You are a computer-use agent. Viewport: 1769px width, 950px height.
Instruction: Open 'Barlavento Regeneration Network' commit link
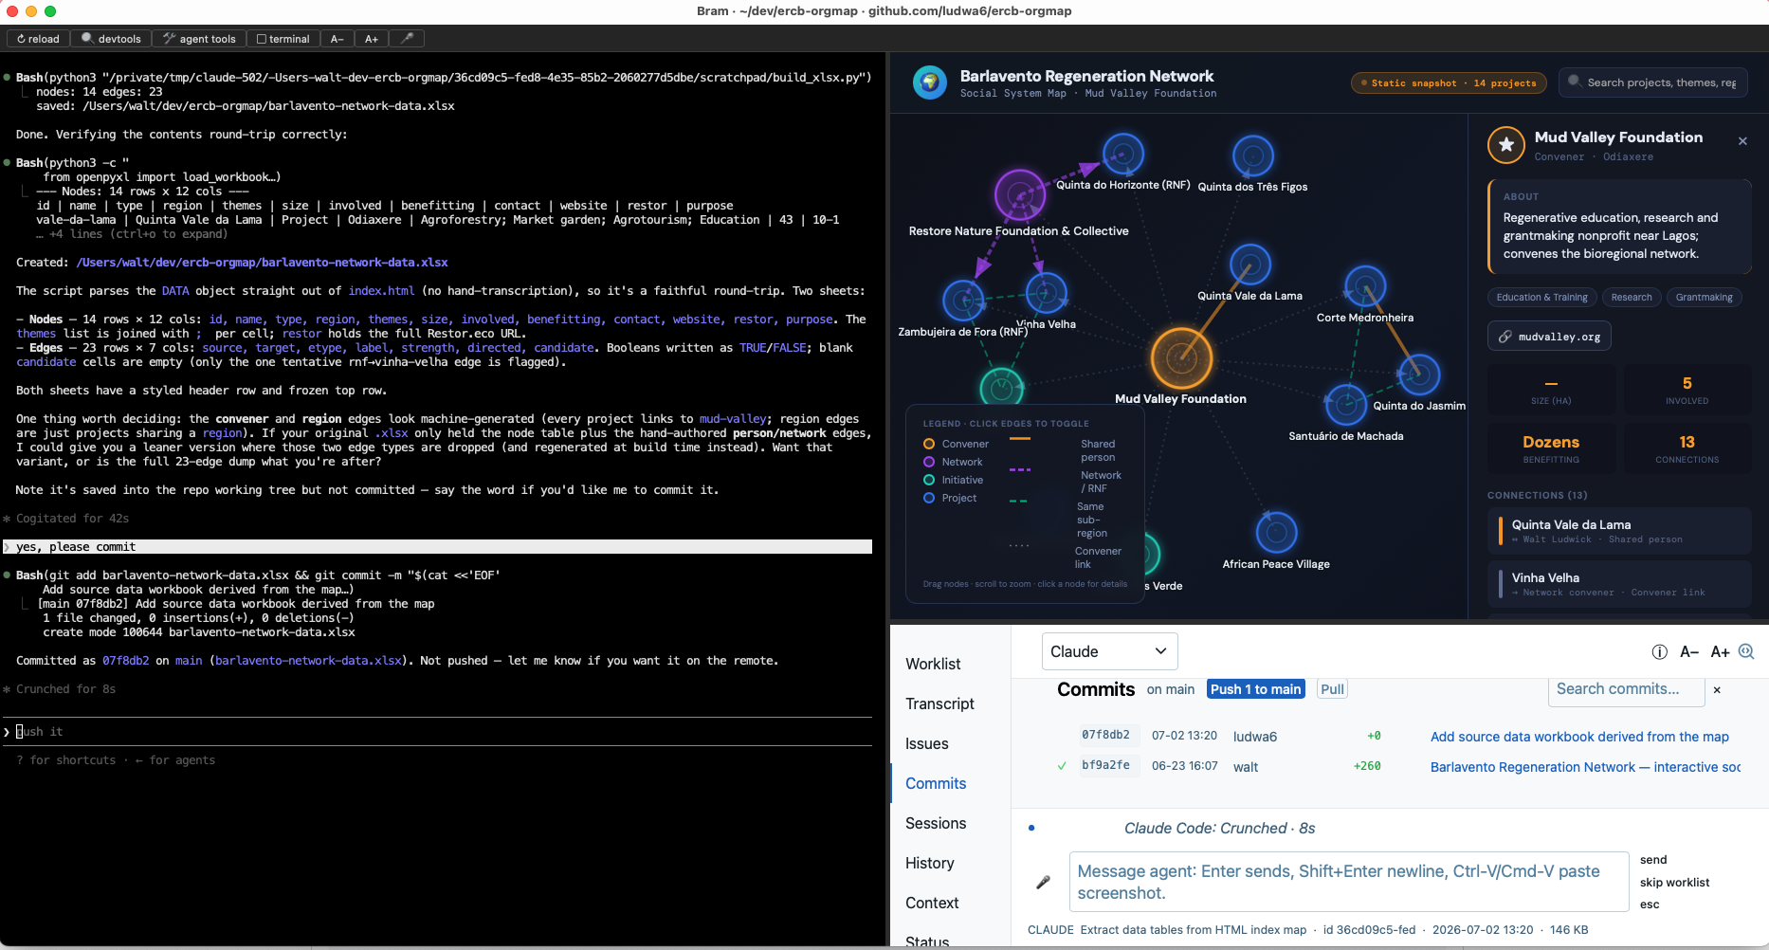[x=1585, y=767]
